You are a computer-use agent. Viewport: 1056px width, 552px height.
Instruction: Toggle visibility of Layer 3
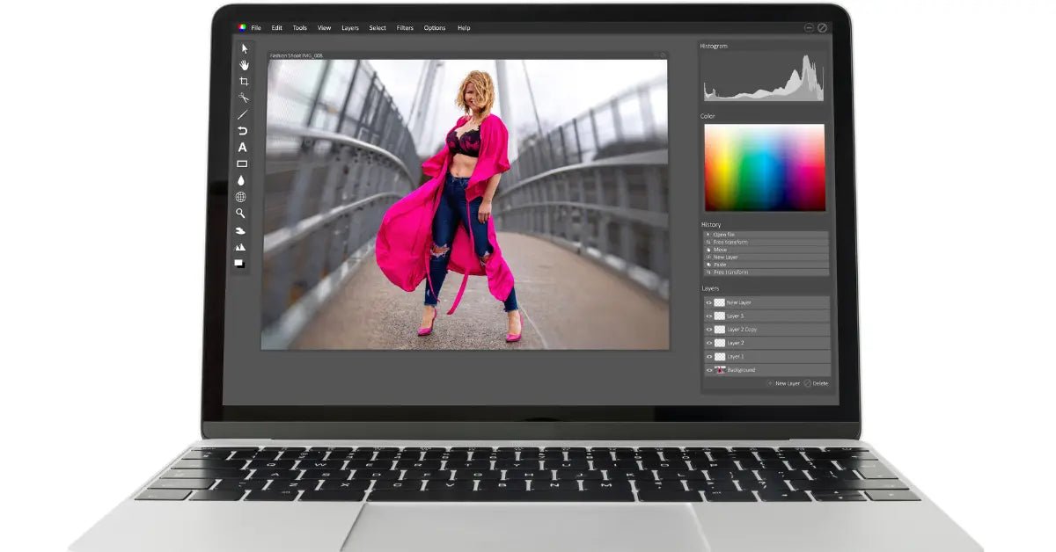point(709,316)
